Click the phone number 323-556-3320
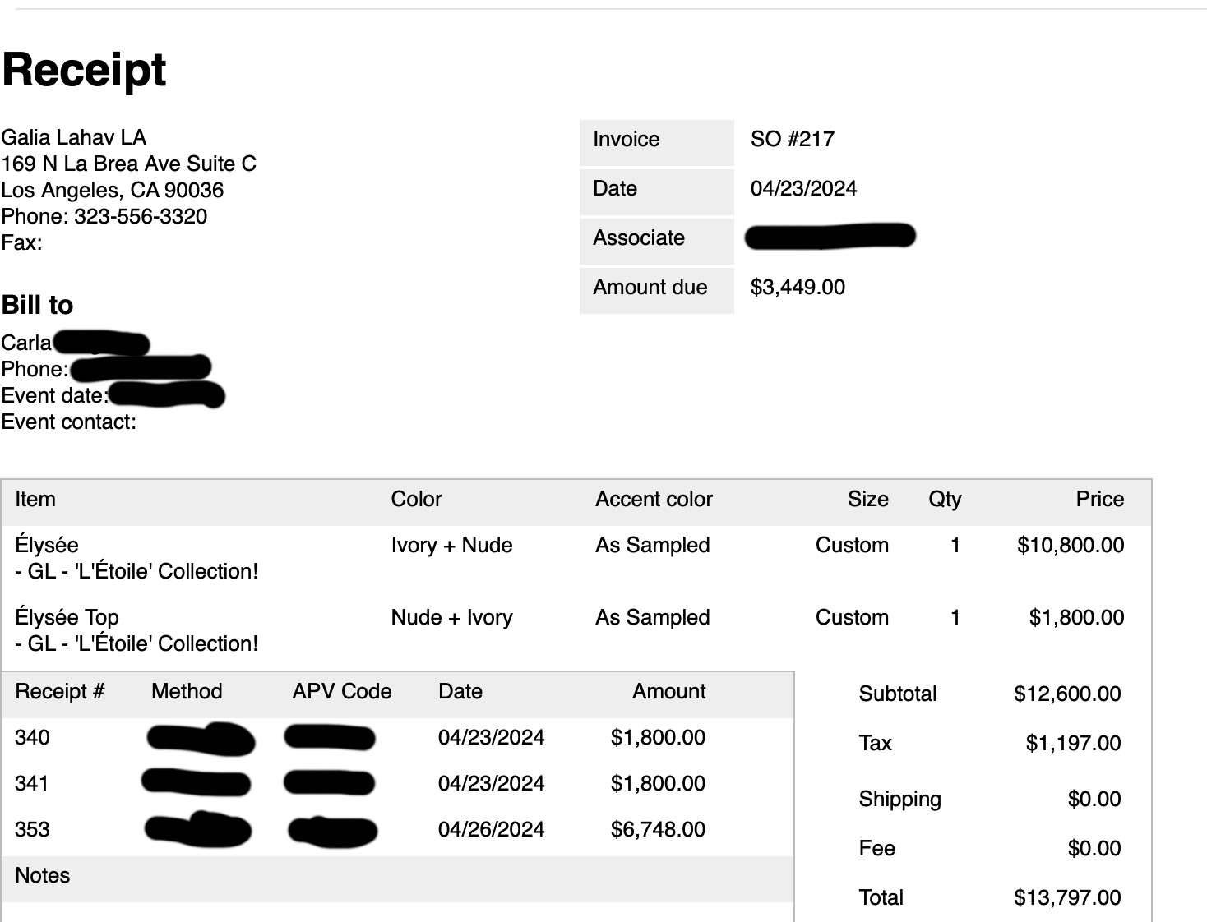Image resolution: width=1207 pixels, height=922 pixels. pyautogui.click(x=141, y=216)
